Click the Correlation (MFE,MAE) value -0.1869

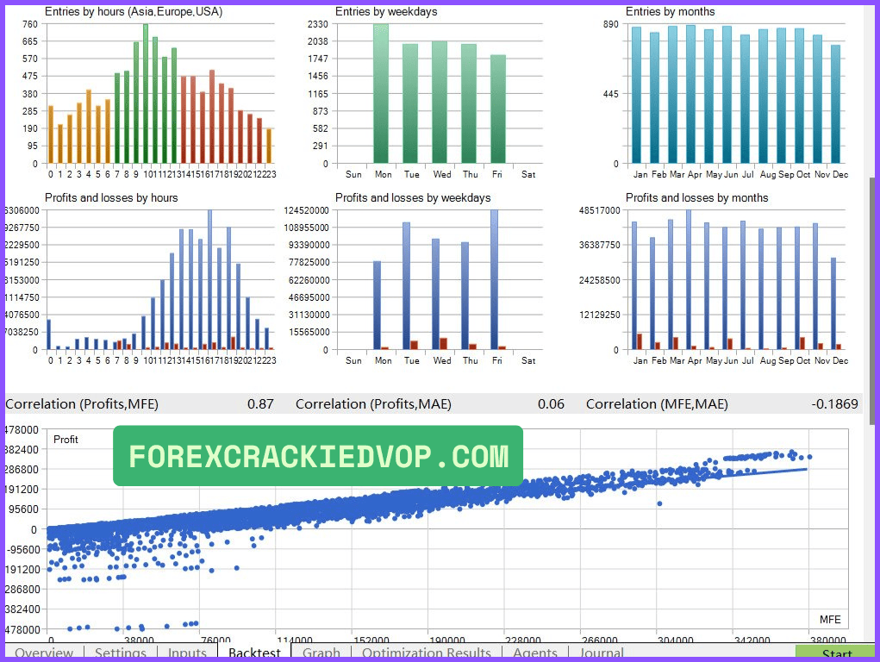coord(834,403)
